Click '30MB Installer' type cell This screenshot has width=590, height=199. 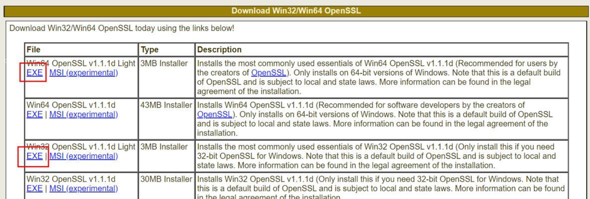pos(166,186)
